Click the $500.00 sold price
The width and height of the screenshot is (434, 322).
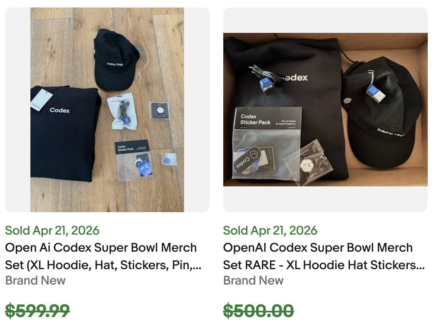pos(259,310)
